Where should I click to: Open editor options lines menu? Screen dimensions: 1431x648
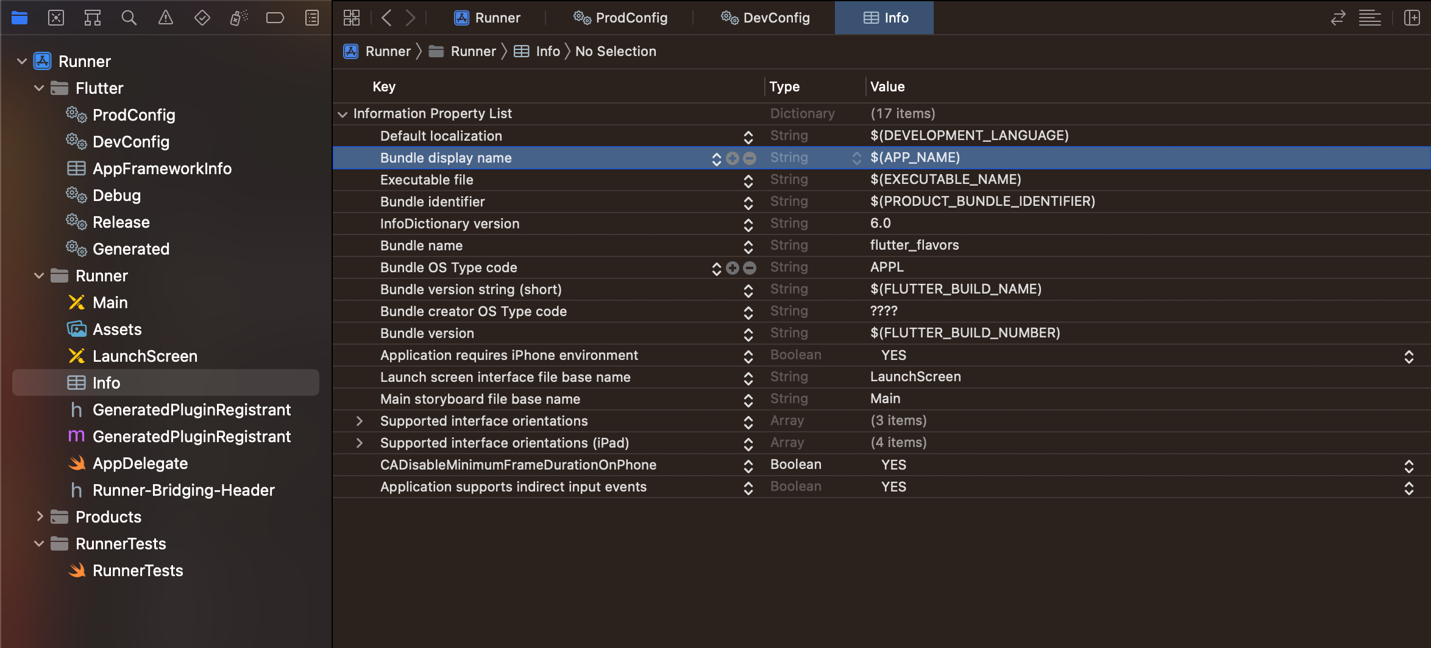pos(1370,18)
